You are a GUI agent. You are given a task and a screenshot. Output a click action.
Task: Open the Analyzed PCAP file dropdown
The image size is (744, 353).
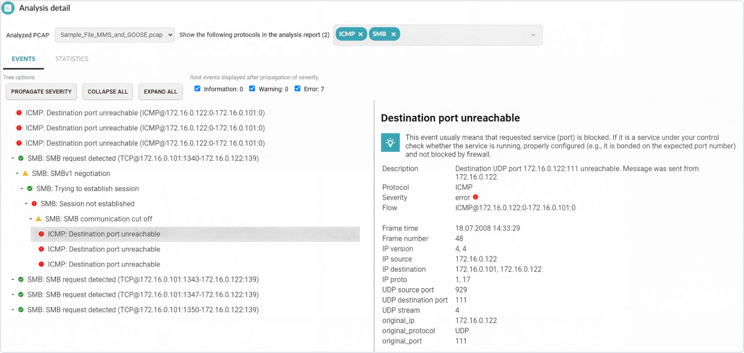(115, 35)
